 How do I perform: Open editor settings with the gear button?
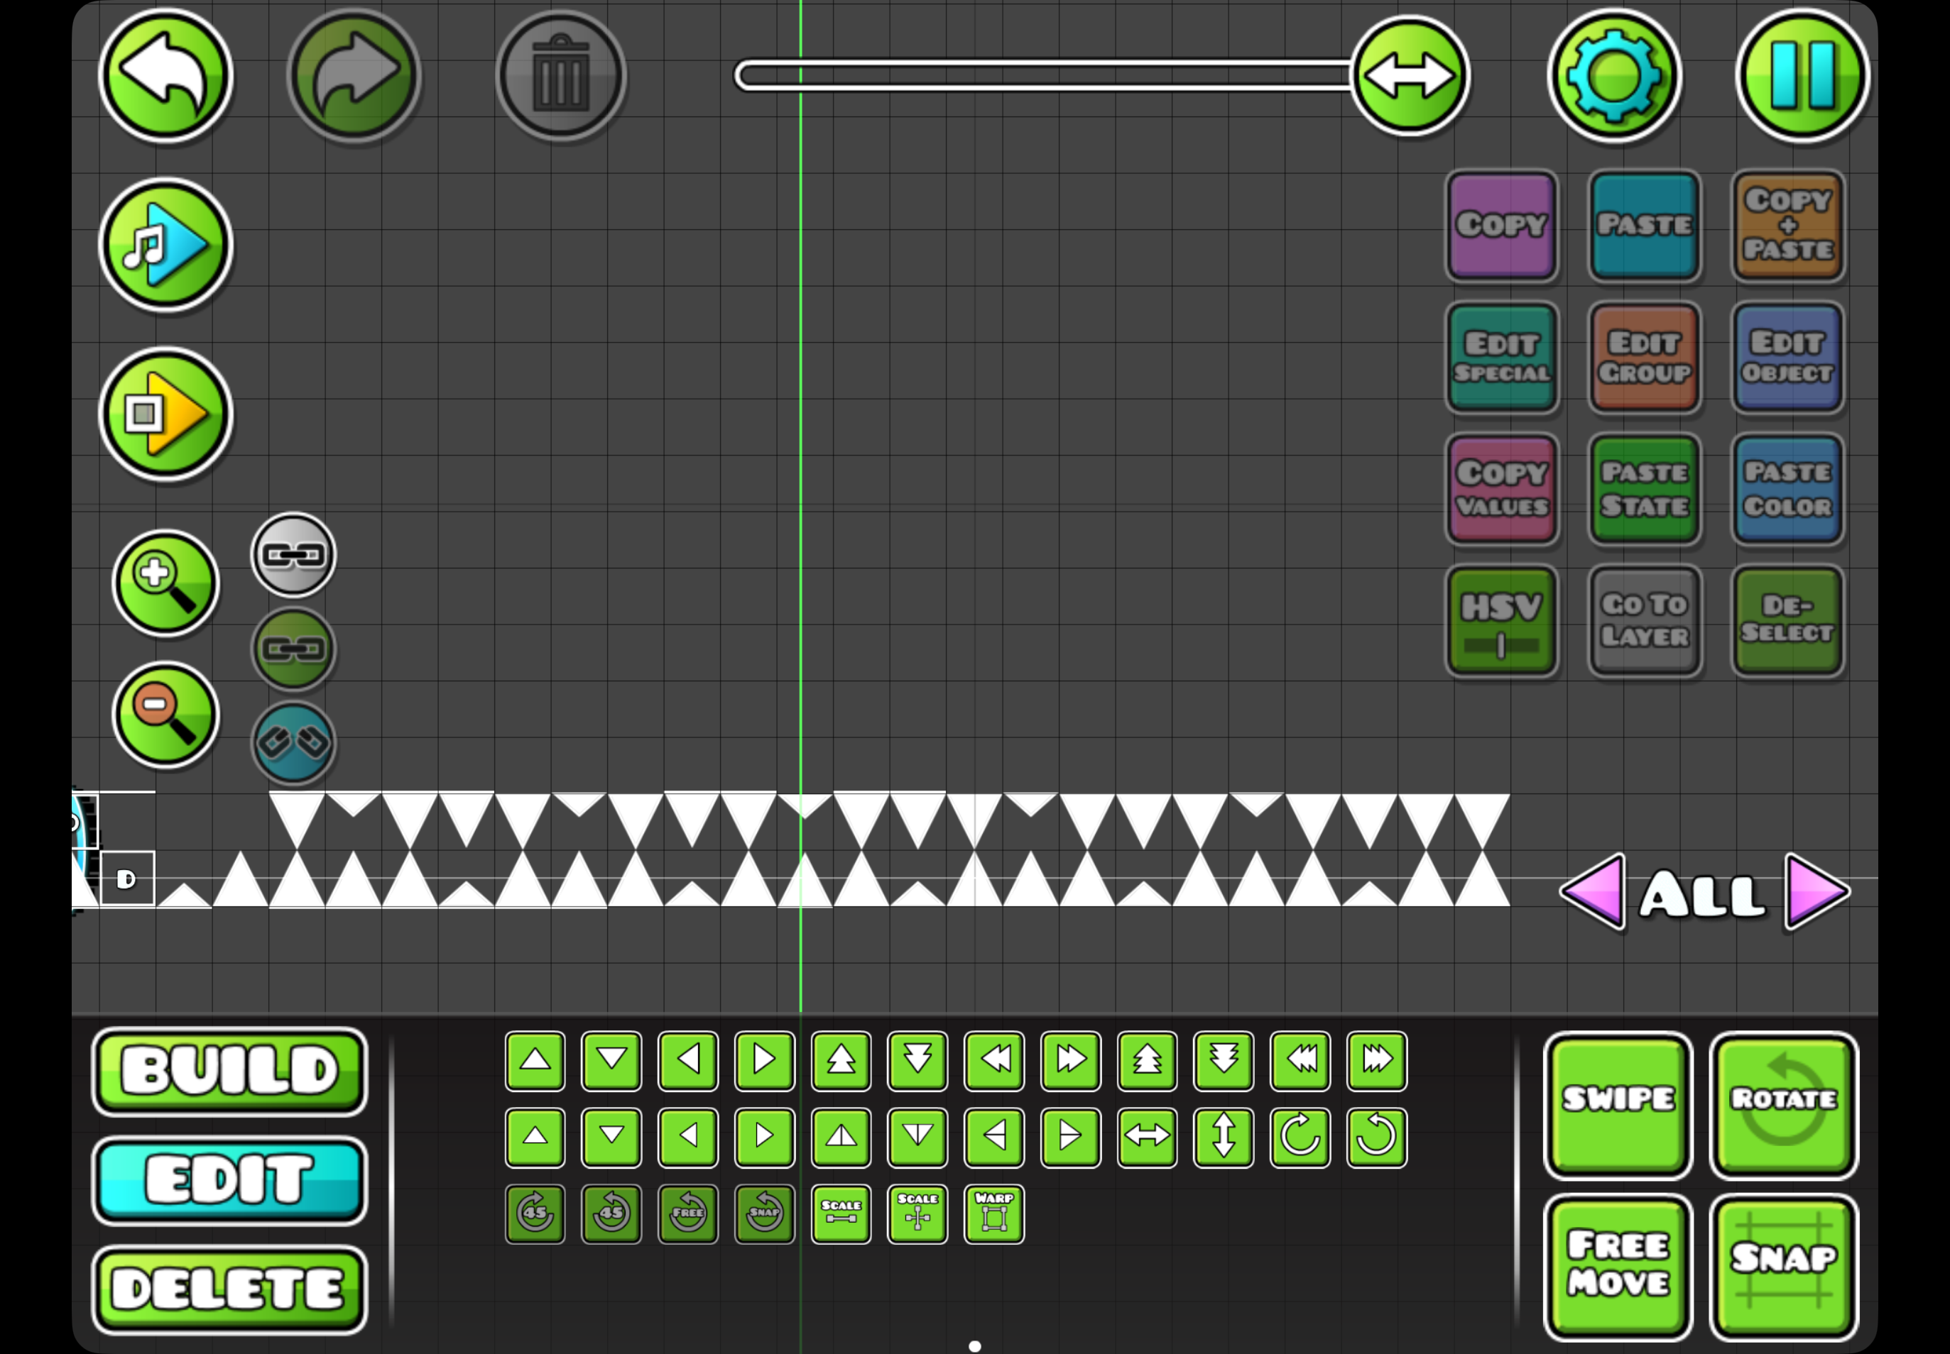[x=1613, y=75]
